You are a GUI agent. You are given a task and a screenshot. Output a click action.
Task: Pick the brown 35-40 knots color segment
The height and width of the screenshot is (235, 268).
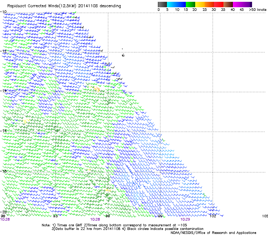pyautogui.click(x=228, y=4)
